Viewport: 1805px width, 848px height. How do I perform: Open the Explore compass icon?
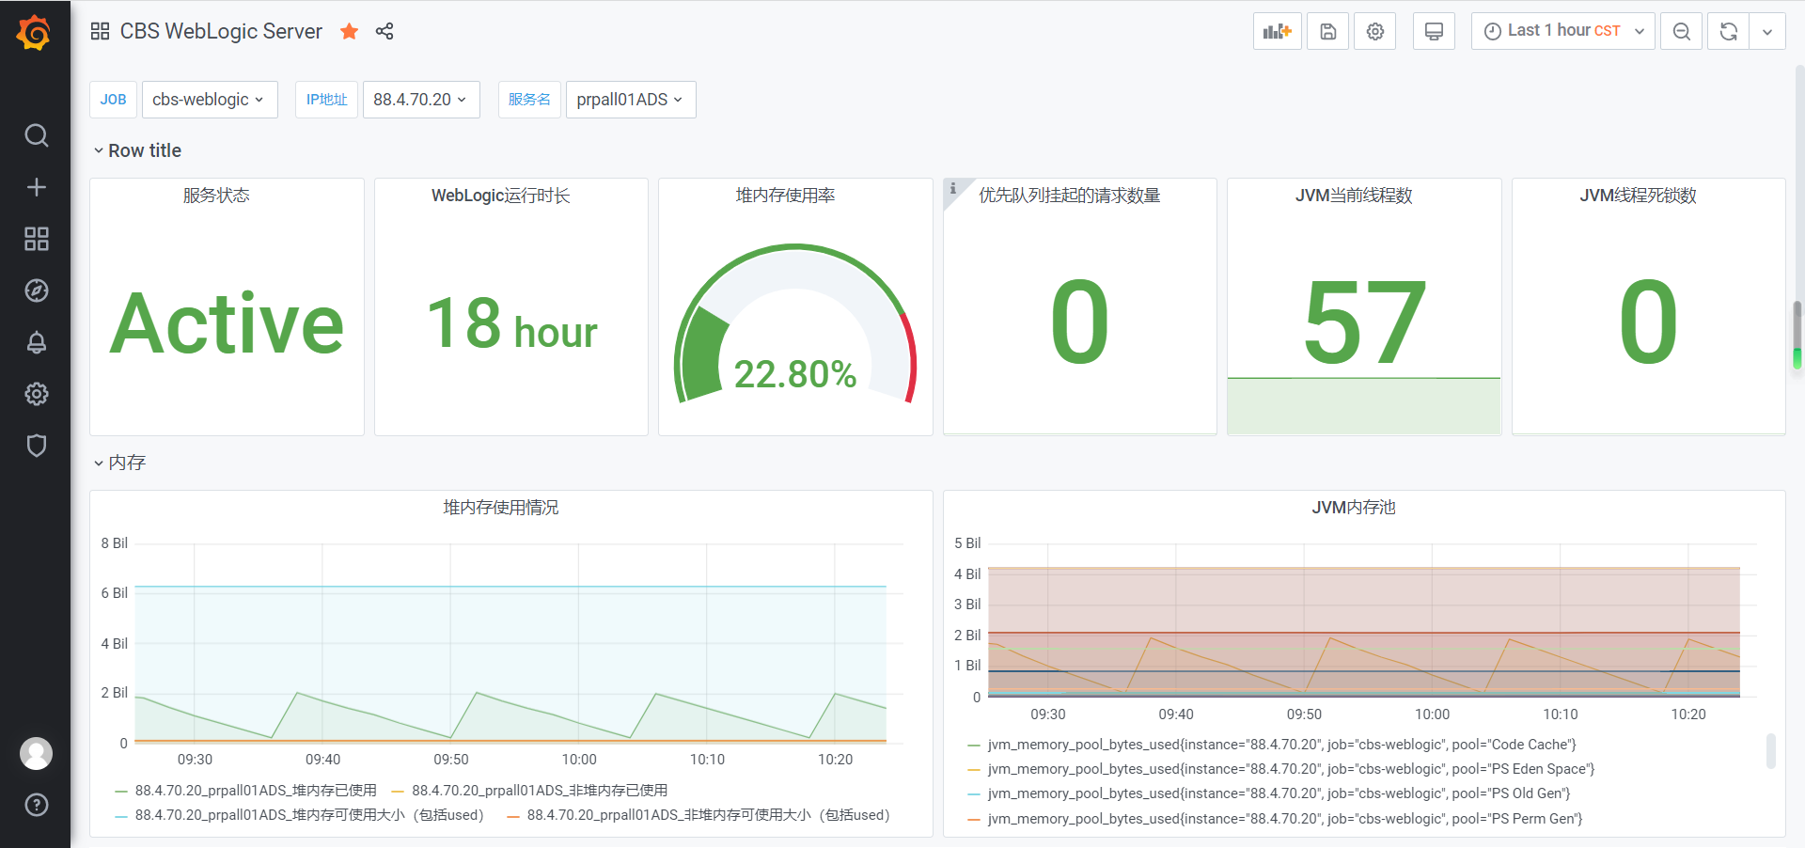(x=36, y=291)
